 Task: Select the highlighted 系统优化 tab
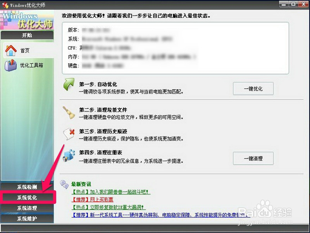[x=27, y=197]
